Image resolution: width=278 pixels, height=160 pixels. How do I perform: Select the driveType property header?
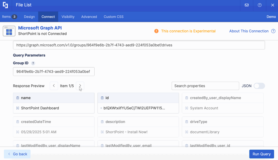pos(223,122)
